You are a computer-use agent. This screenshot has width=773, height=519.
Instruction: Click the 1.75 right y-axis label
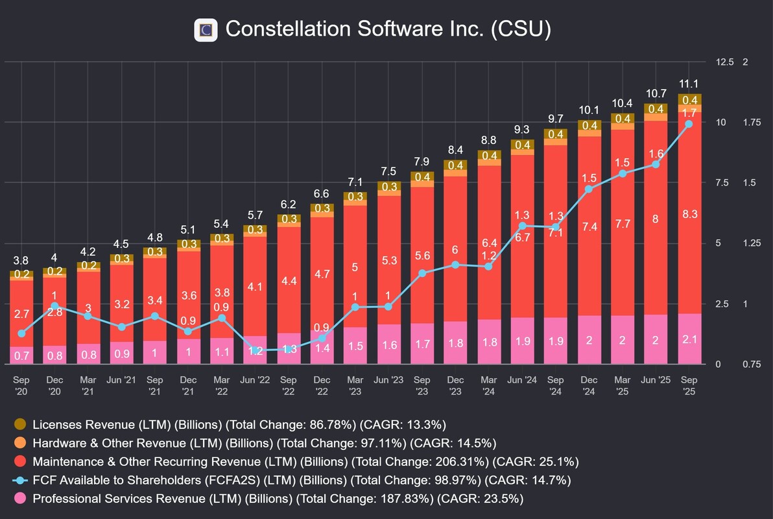752,123
